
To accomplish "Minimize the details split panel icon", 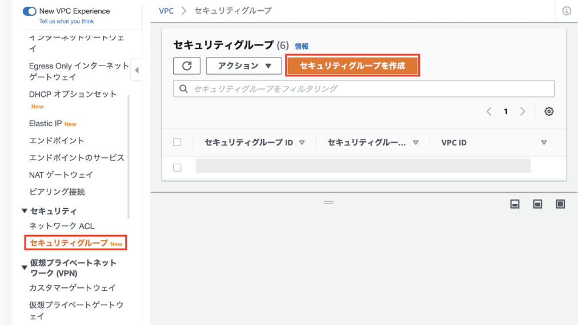I will point(515,204).
